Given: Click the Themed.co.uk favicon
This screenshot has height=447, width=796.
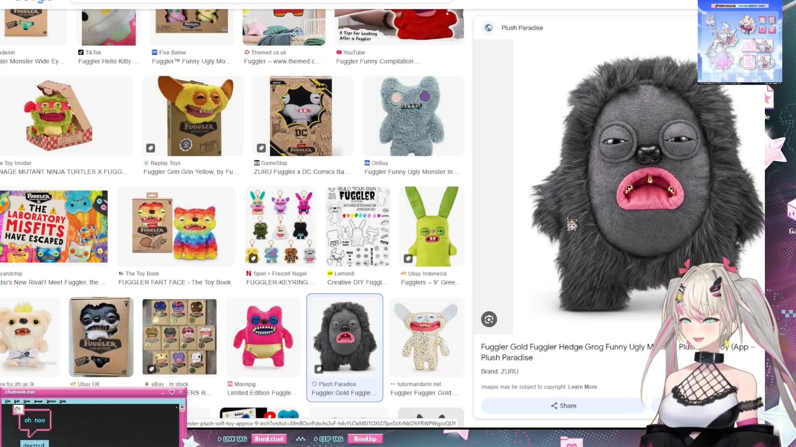Looking at the screenshot, I should pos(247,52).
